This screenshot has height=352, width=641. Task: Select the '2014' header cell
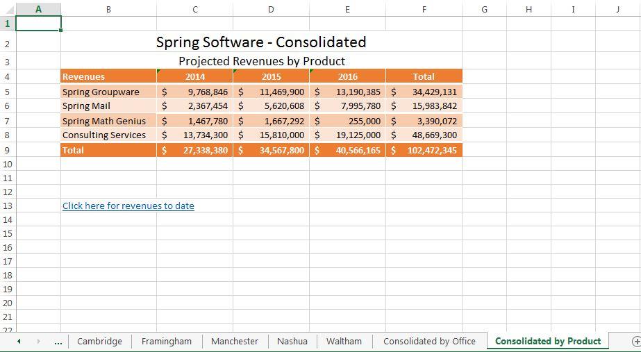tap(194, 76)
